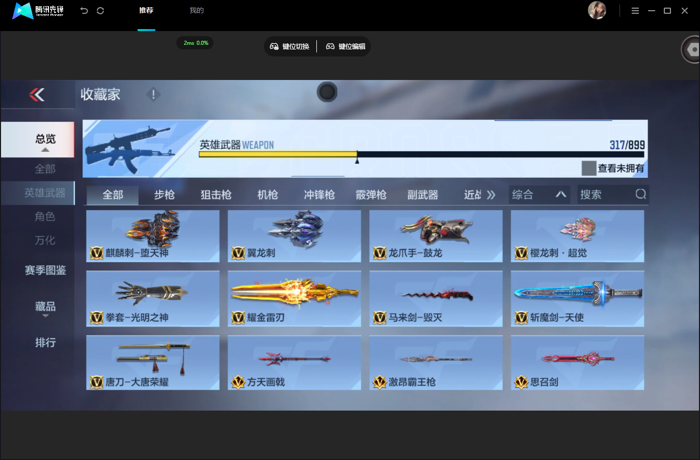Click the V badge on 麒麟刺-堕天神

[96, 253]
